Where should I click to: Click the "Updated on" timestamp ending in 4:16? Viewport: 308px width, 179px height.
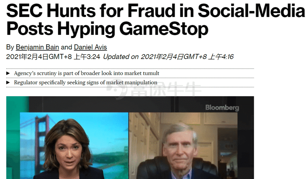(x=168, y=57)
